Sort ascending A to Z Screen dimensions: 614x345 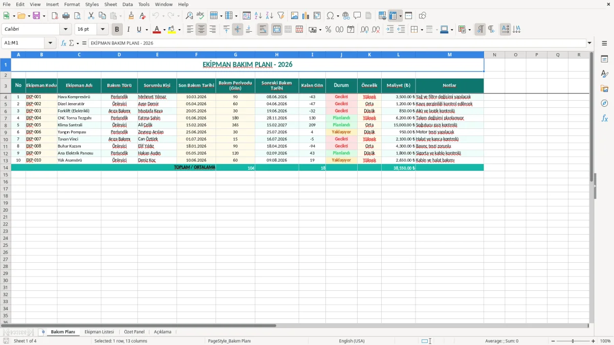tap(258, 16)
